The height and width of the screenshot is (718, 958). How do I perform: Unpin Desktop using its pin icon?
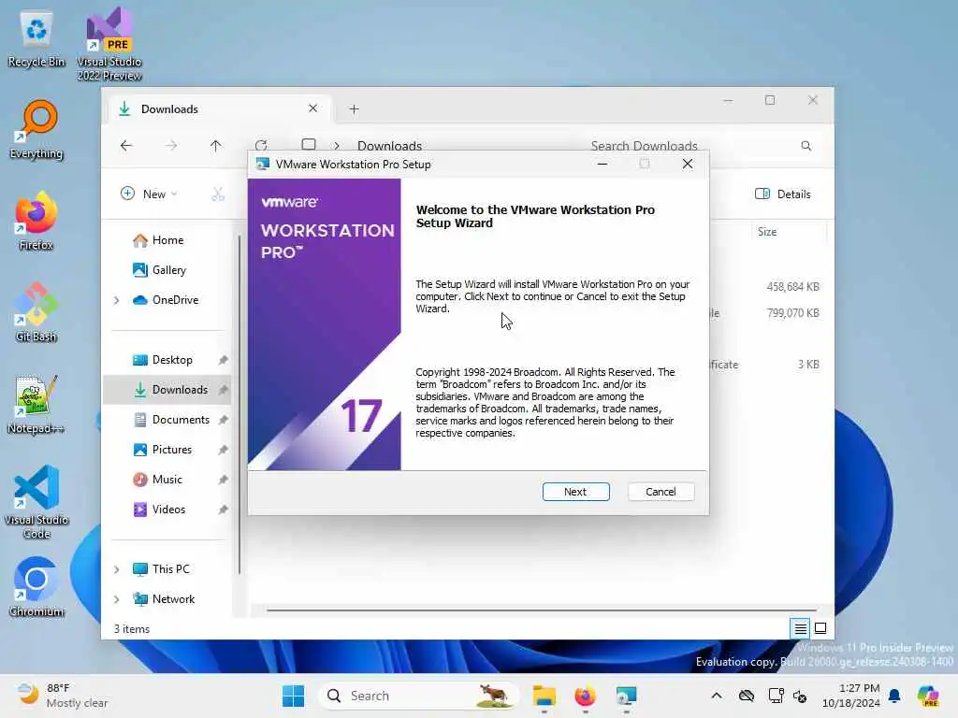[x=223, y=360]
